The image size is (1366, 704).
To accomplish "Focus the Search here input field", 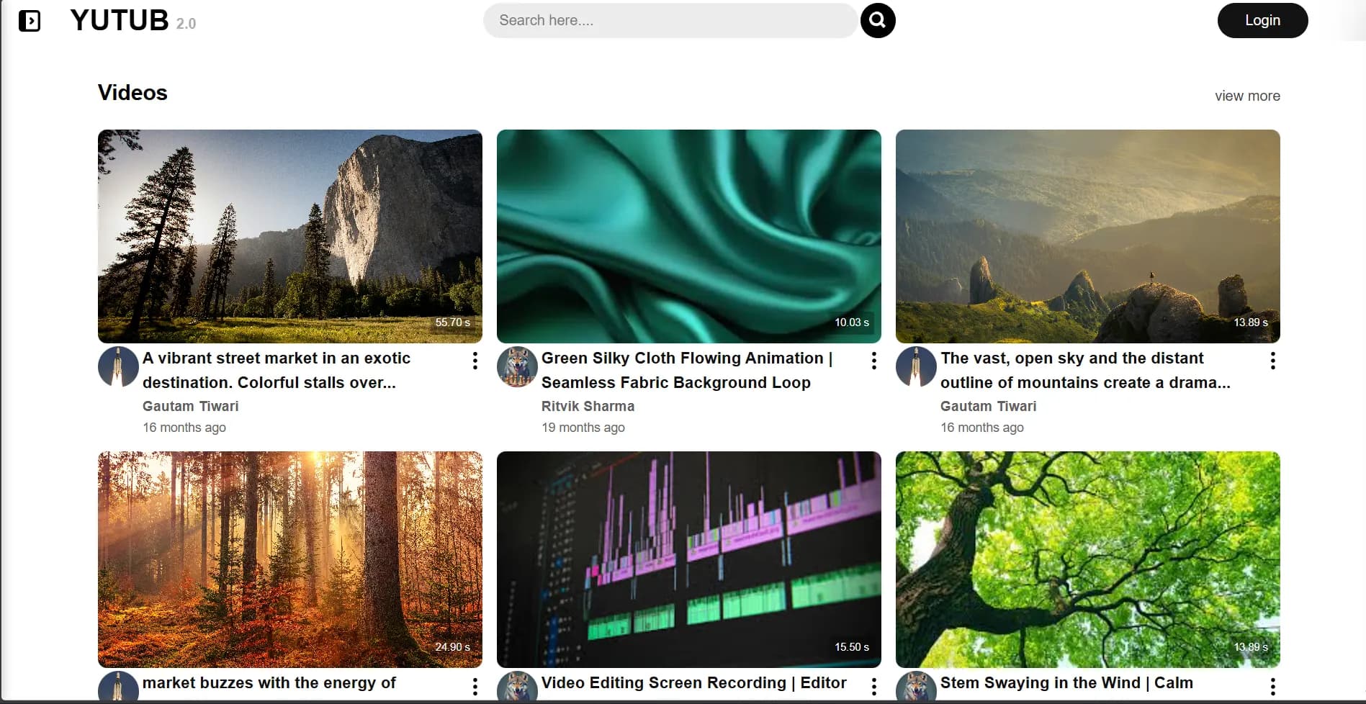I will coord(670,21).
